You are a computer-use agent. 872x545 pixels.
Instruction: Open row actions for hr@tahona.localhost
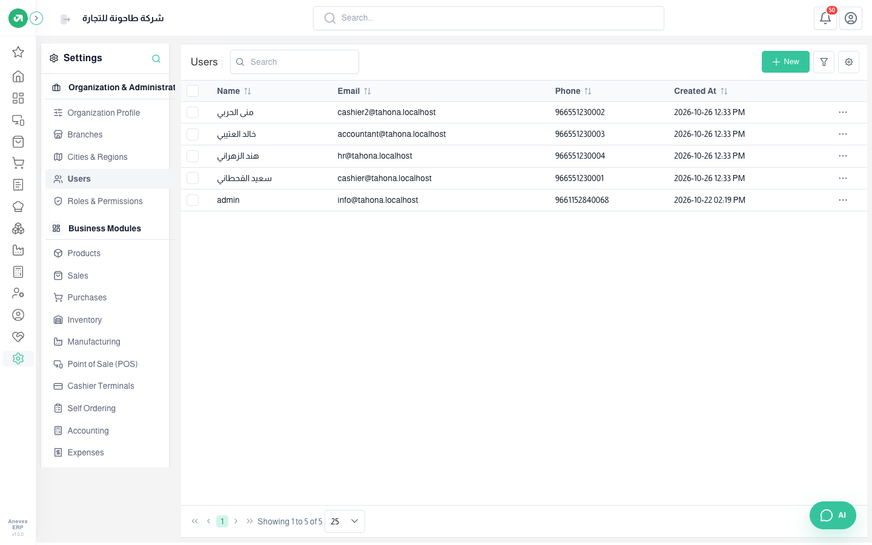pos(843,156)
